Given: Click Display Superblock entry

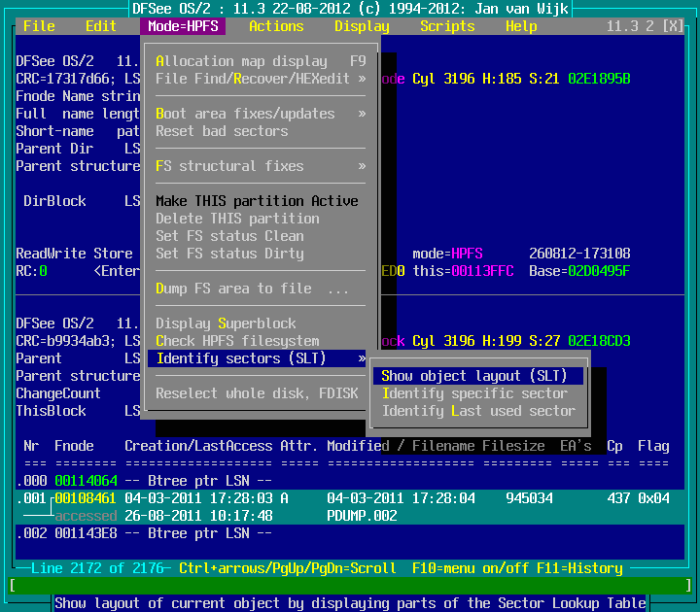Looking at the screenshot, I should pyautogui.click(x=226, y=323).
